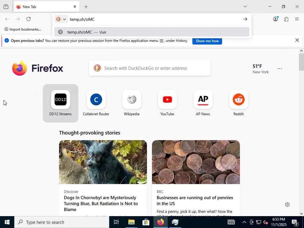Viewport: 304px width, 228px height.
Task: Expand the list all tabs chevron
Action: click(x=245, y=7)
